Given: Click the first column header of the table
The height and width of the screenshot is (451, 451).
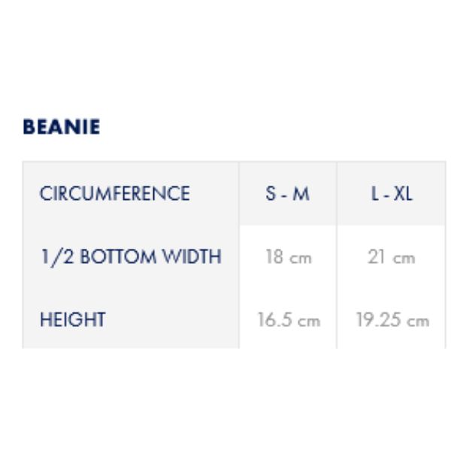Looking at the screenshot, I should point(114,194).
